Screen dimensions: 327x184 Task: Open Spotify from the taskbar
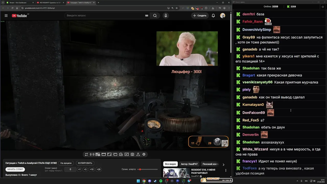[x=161, y=181]
